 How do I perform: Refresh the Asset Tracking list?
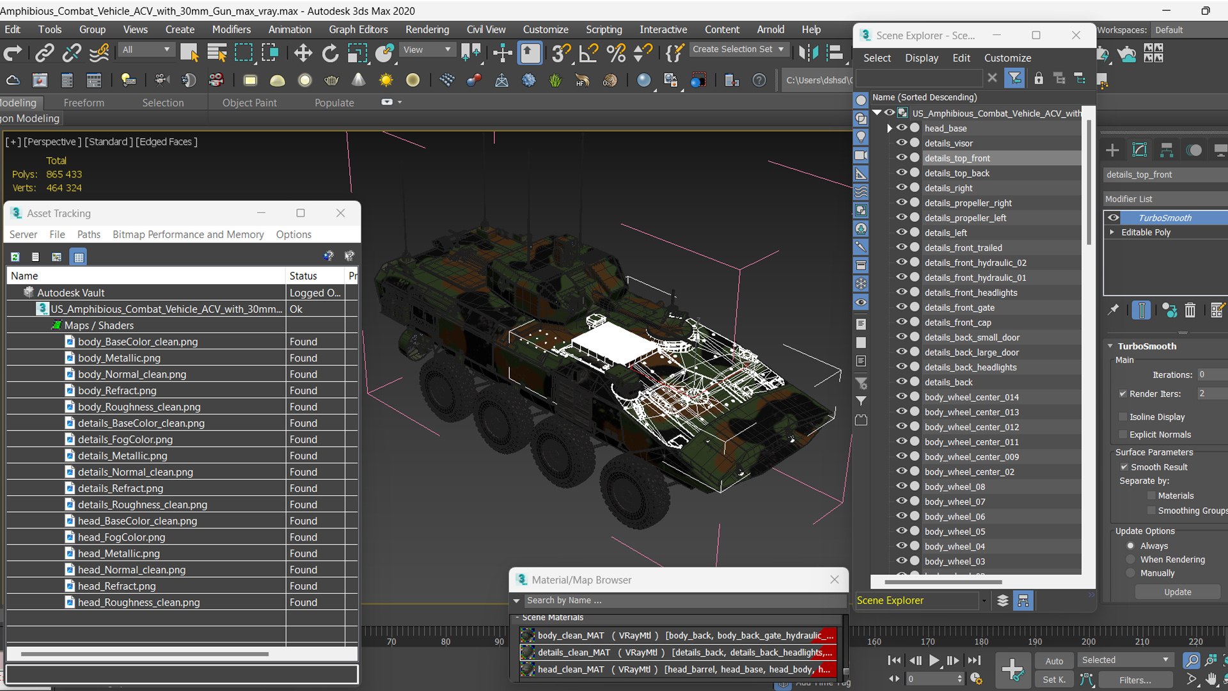click(15, 257)
